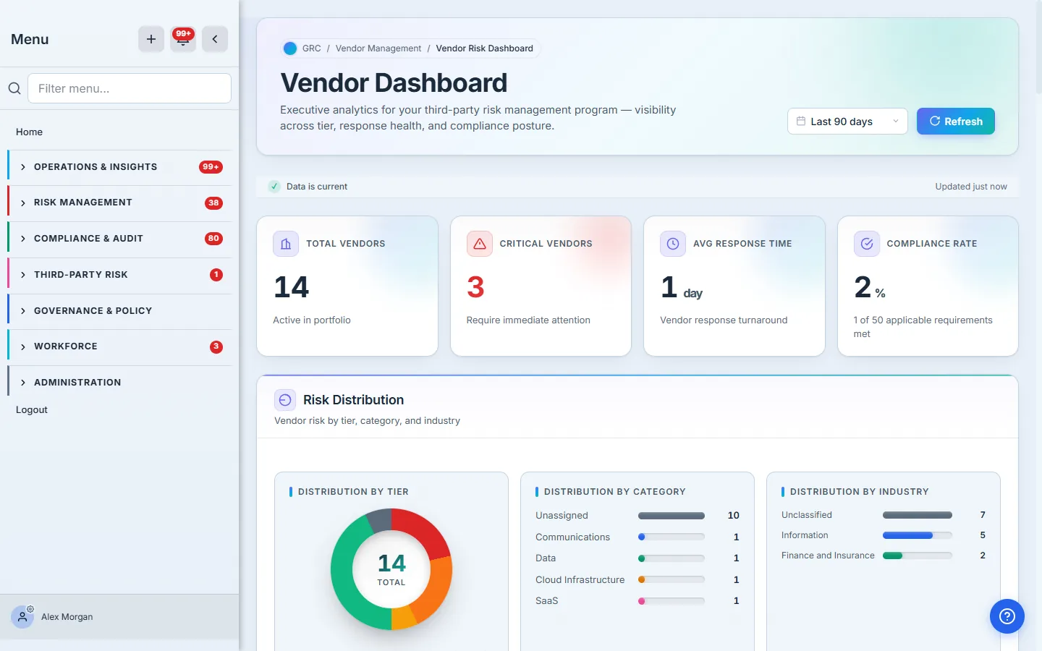Screen dimensions: 1042x651
Task: Click the Compliance Rate checkmark icon
Action: pos(867,244)
